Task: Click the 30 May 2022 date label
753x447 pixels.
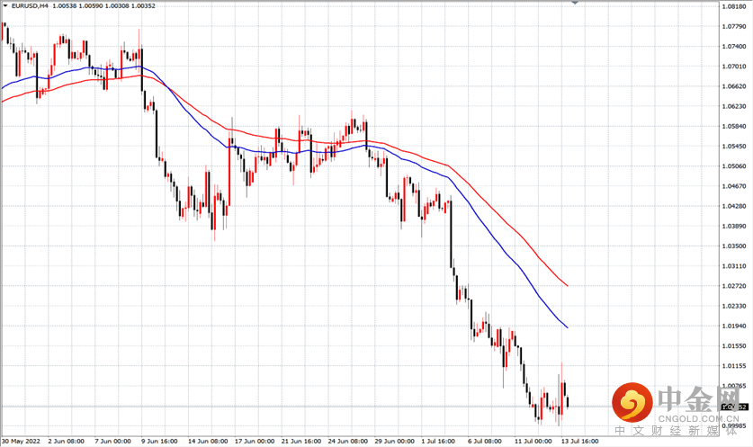Action: (x=21, y=441)
